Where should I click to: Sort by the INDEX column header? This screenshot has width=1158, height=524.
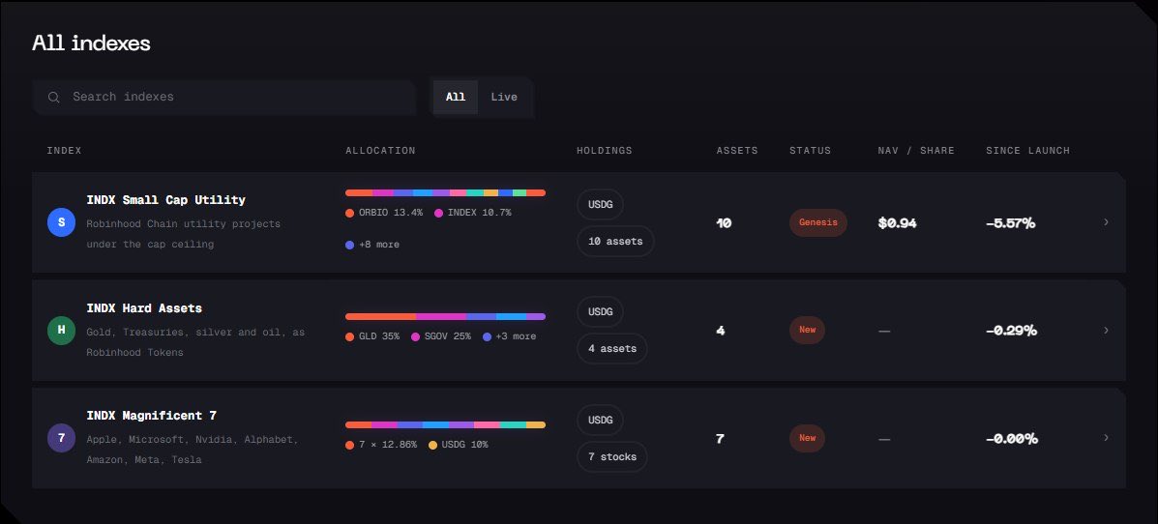64,151
